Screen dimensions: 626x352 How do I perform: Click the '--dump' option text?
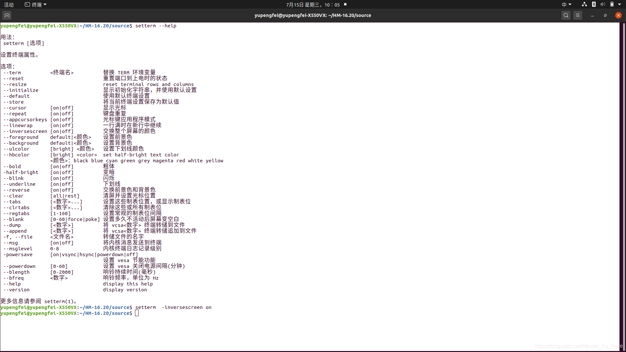12,225
